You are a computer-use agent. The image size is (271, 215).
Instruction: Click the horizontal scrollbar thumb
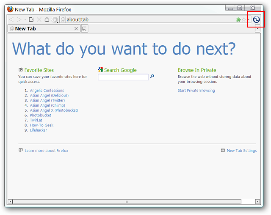point(127,202)
